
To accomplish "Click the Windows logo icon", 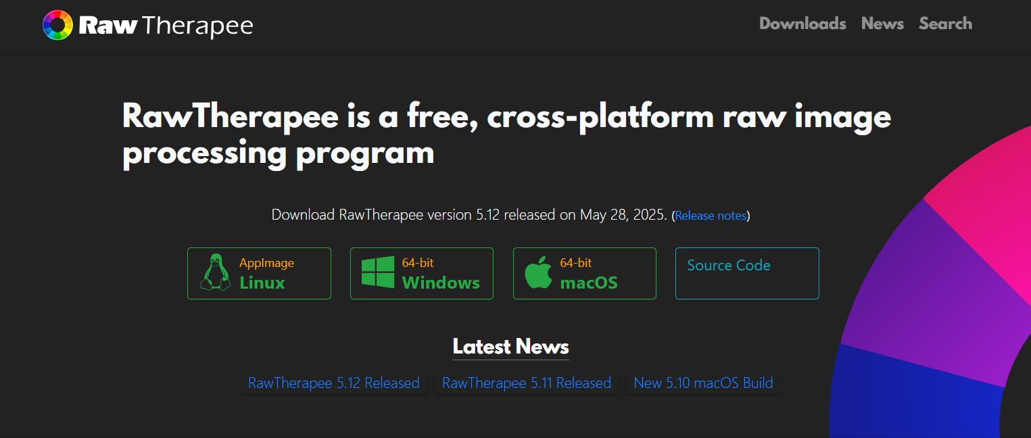I will click(377, 273).
